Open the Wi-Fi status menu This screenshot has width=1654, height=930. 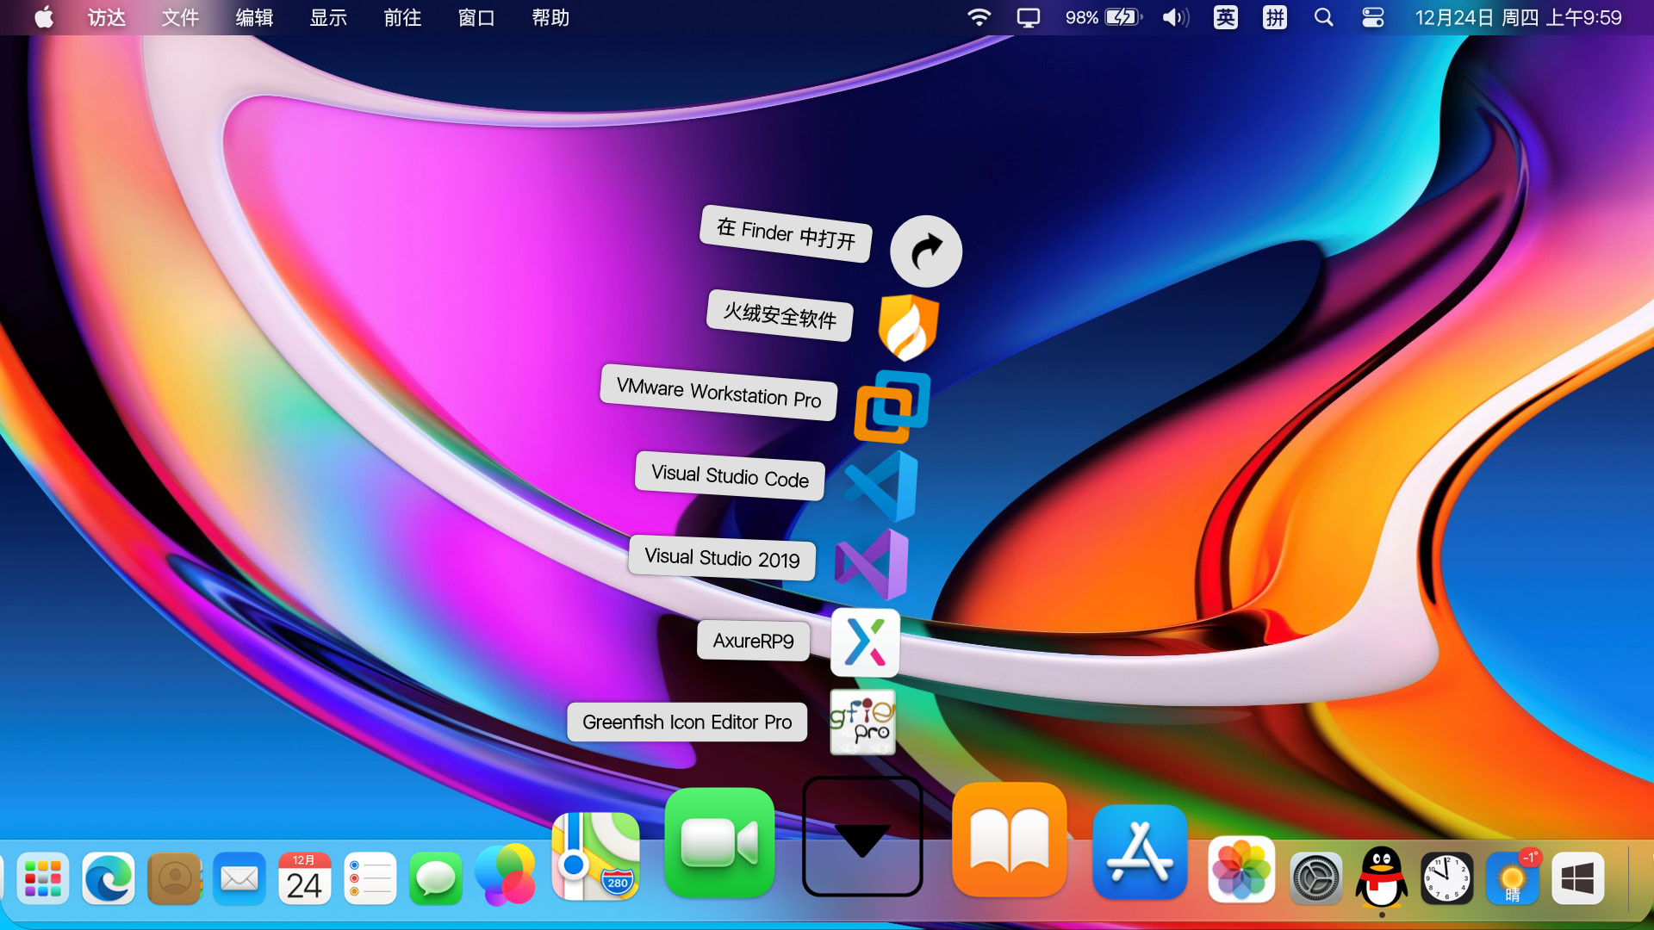click(979, 17)
